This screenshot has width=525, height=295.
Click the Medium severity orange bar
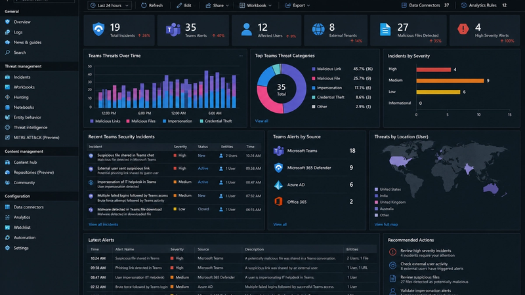(450, 81)
